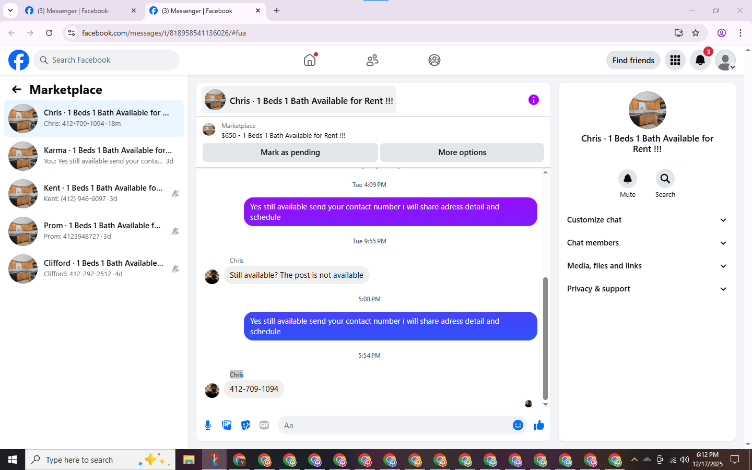
Task: Click the back arrow next to Marketplace
Action: click(17, 89)
